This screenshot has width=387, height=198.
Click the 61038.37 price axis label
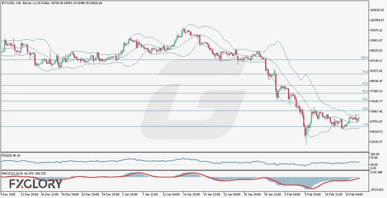[x=377, y=142]
